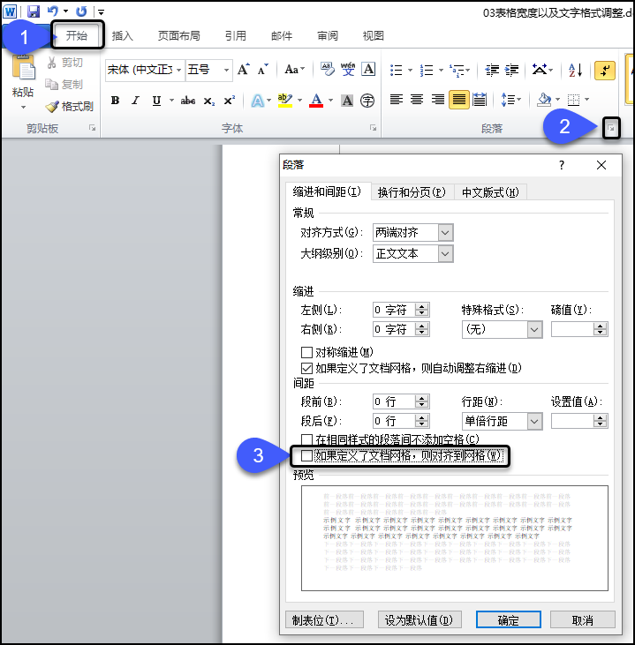Open the 对齐方式 alignment combo box
This screenshot has width=635, height=645.
(413, 233)
